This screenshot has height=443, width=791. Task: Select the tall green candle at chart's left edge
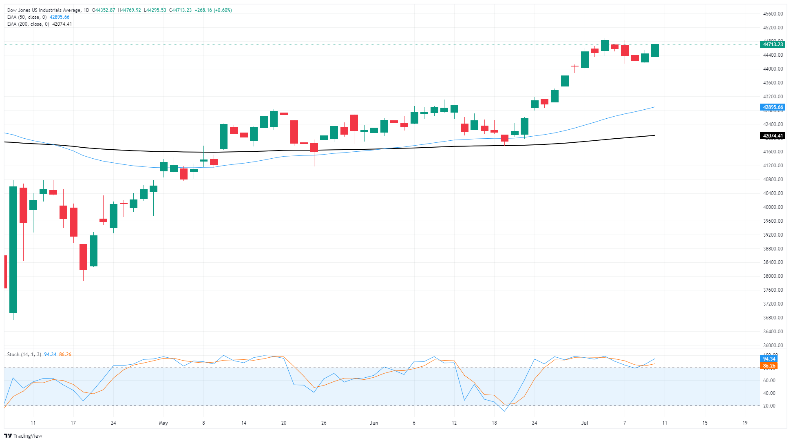click(13, 250)
